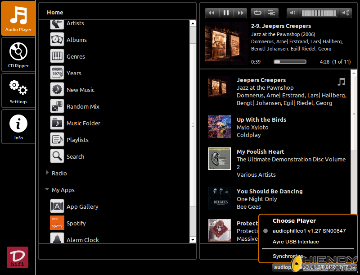Click the volume level slider
Screen dimensions: 360x275
coord(318,13)
